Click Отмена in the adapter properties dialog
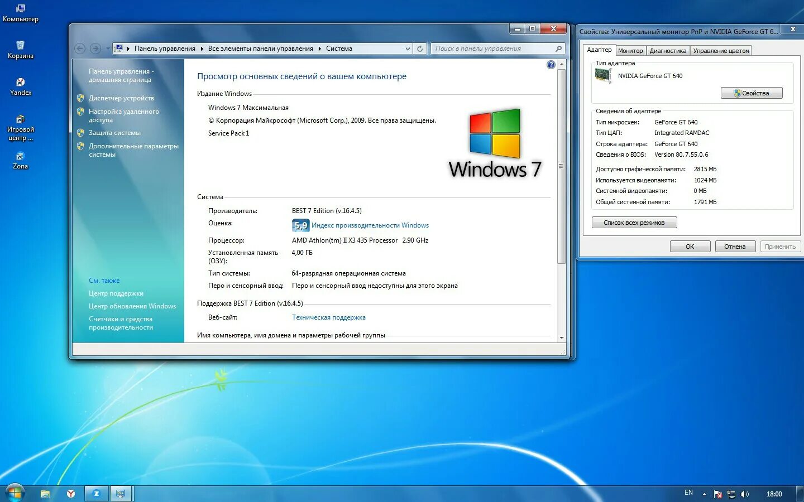Screen dimensions: 804x502 point(735,247)
